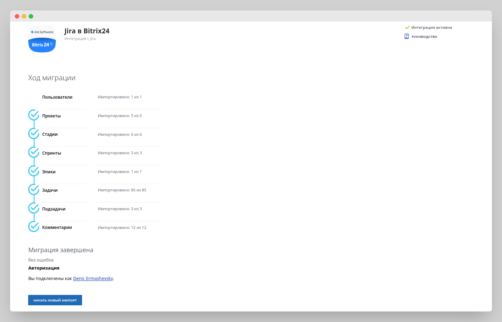Click the Jira в Bitrix24 heading
The width and height of the screenshot is (502, 322).
pyautogui.click(x=87, y=31)
